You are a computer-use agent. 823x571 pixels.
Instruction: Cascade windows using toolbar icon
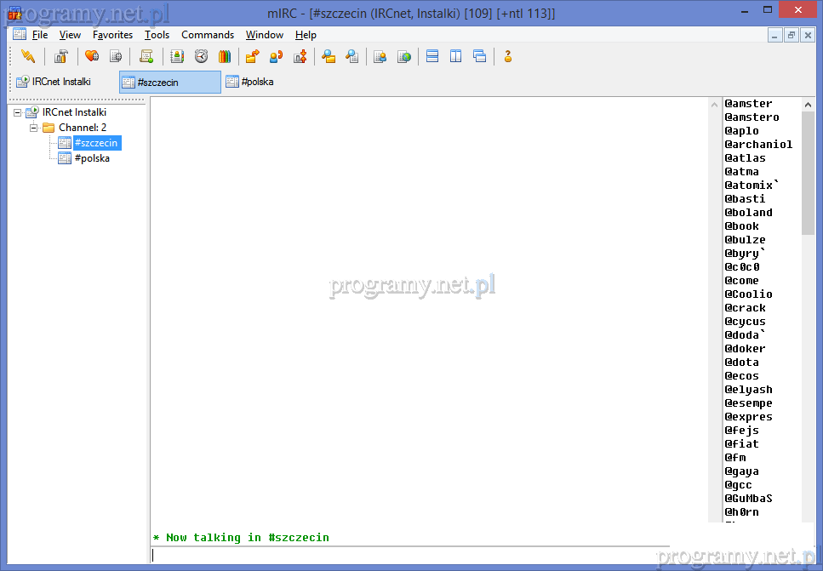point(480,57)
